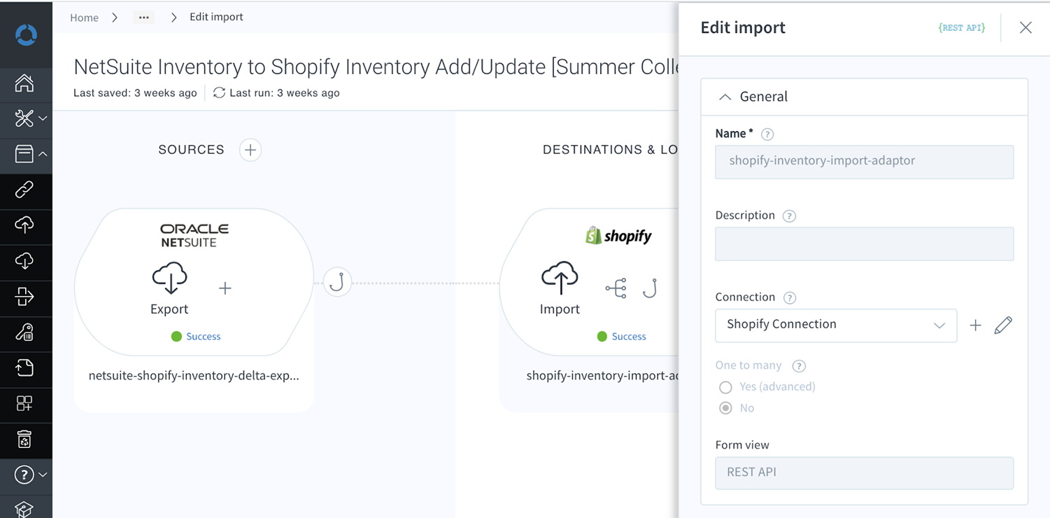Click the Import cloud upload icon
1050x518 pixels.
tap(560, 278)
